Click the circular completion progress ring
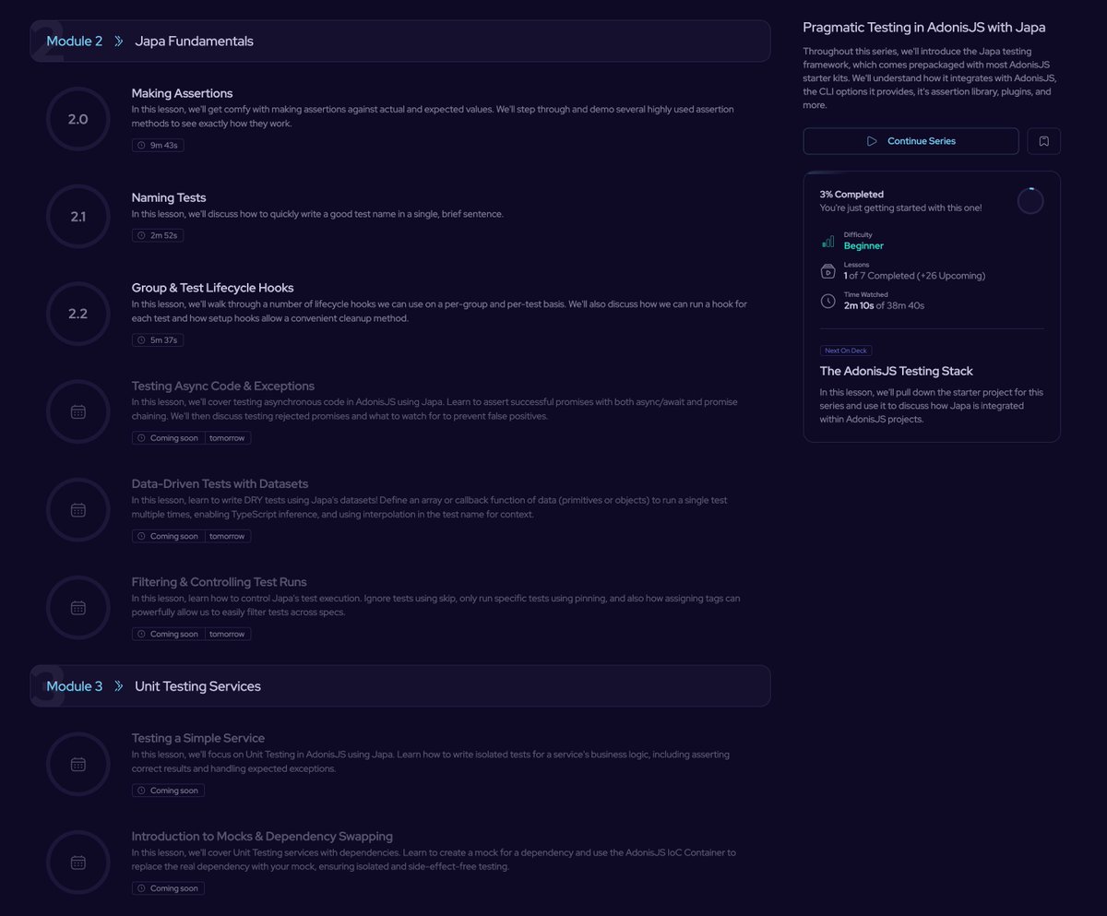Viewport: 1107px width, 916px height. click(1030, 201)
